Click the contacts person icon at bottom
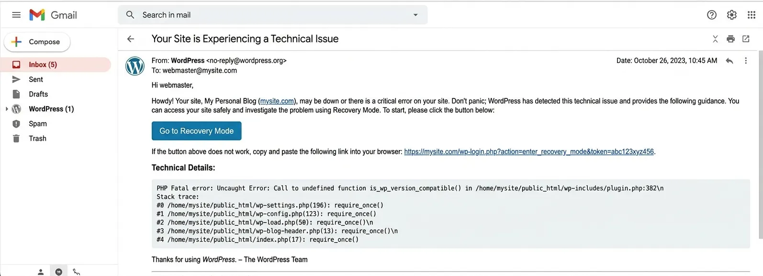763x276 pixels. point(41,272)
